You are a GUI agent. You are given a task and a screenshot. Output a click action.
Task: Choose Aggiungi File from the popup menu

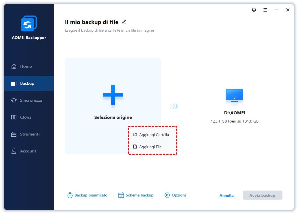(150, 147)
